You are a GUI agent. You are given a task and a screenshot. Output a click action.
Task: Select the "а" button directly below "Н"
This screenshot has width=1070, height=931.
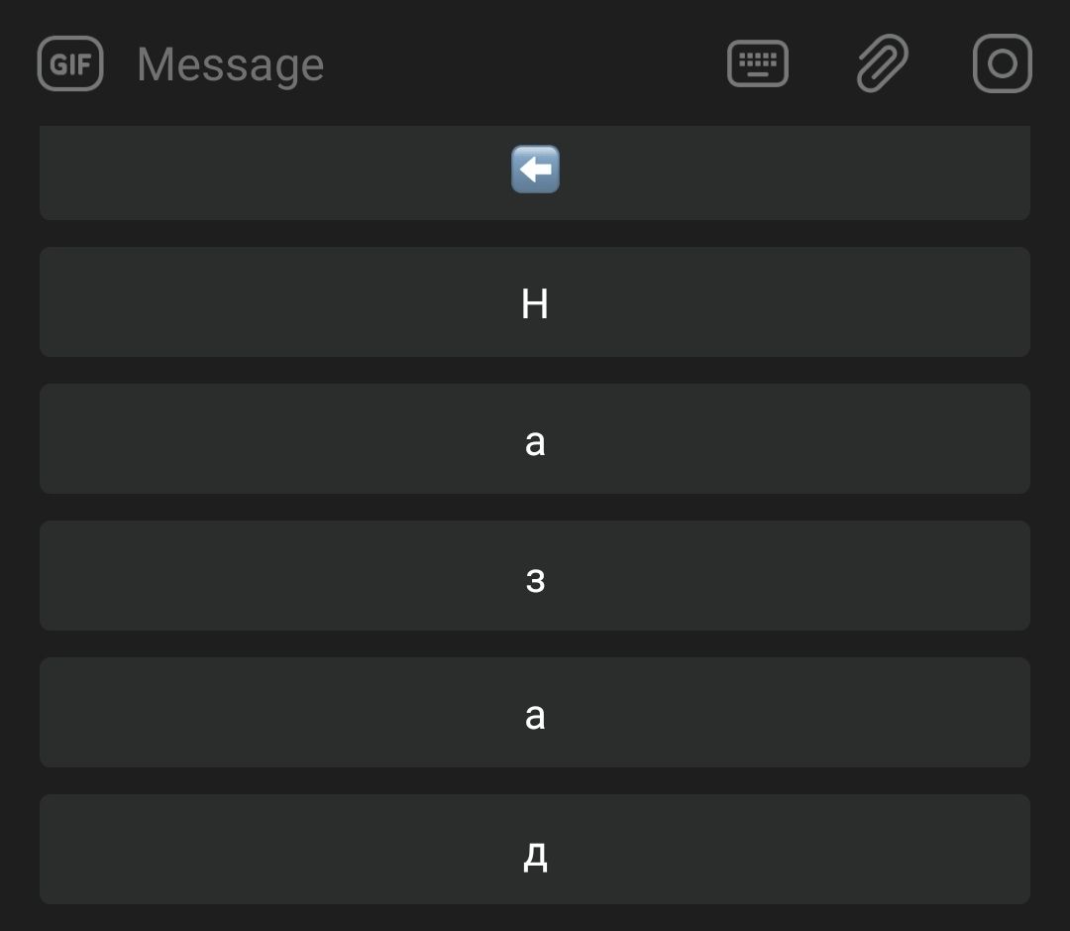(x=535, y=438)
